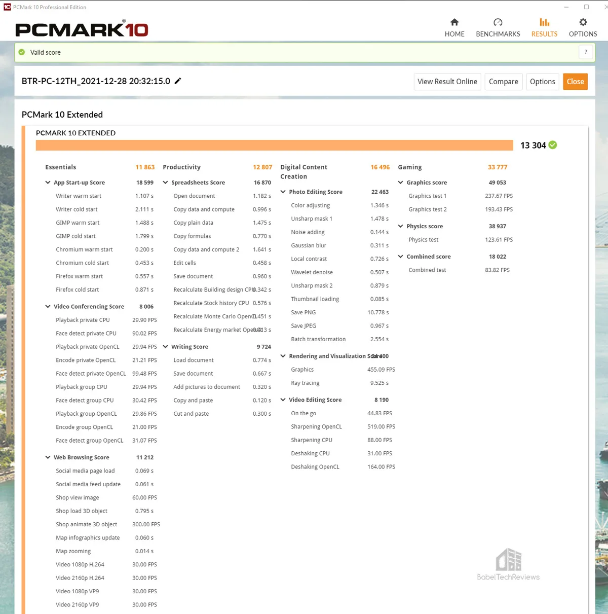Select the Batch transformation row
The height and width of the screenshot is (614, 608).
click(339, 339)
